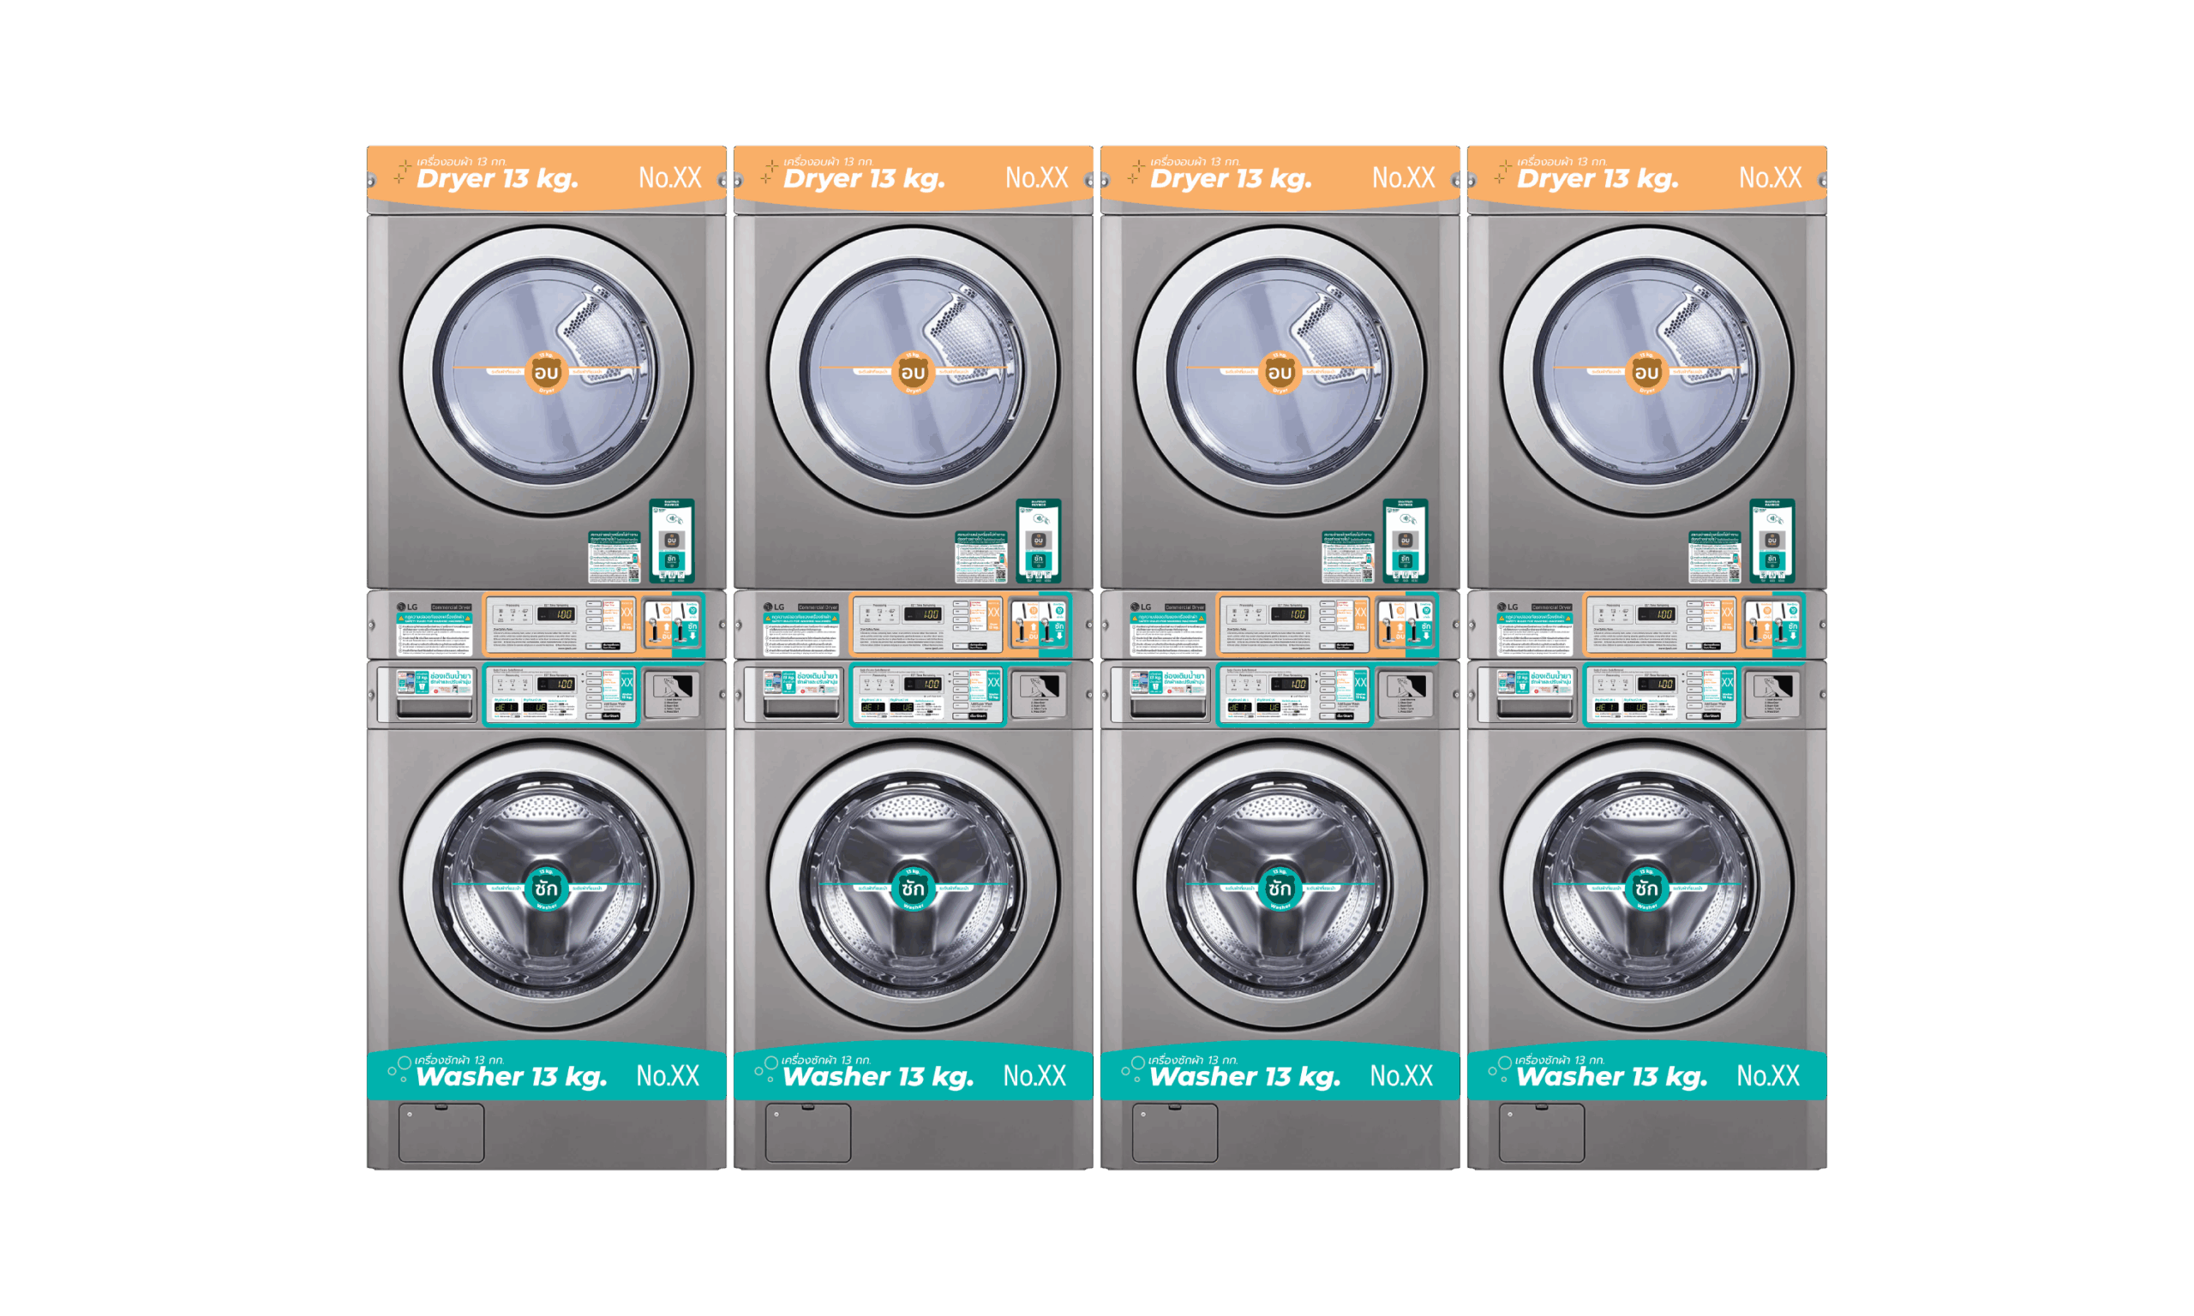Click the detergent drawer handle on the rightmost washer

tap(1535, 707)
